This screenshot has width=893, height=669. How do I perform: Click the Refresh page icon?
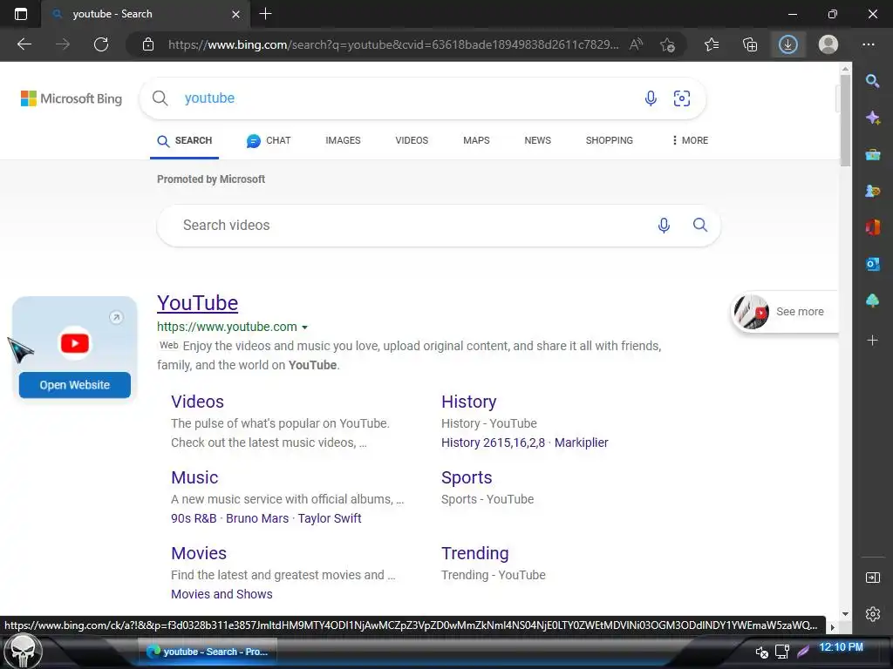[101, 44]
